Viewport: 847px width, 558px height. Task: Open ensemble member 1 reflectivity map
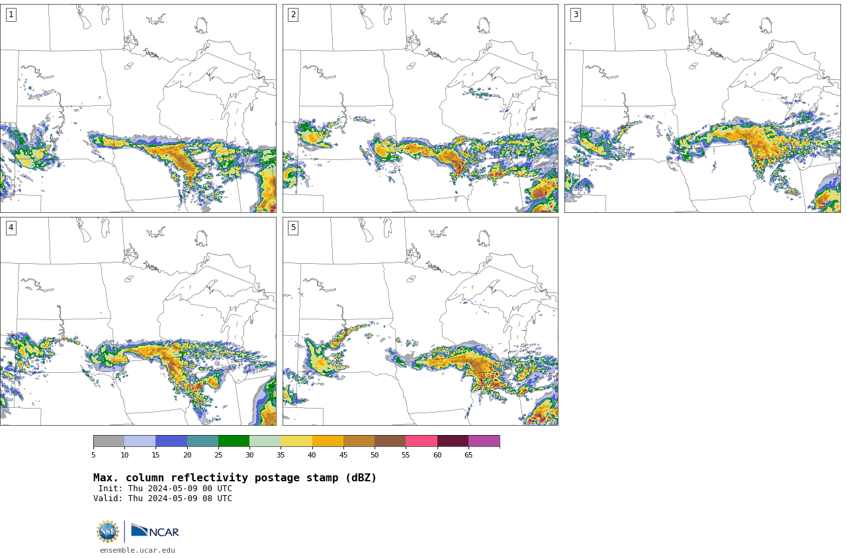138,108
